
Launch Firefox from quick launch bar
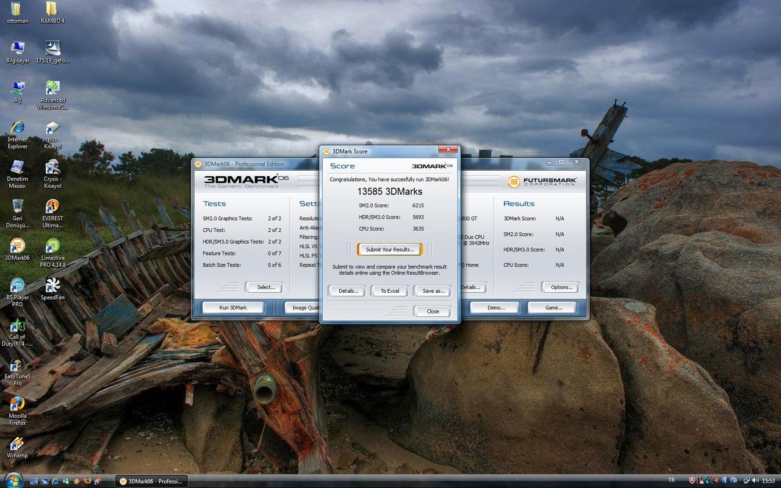point(87,481)
